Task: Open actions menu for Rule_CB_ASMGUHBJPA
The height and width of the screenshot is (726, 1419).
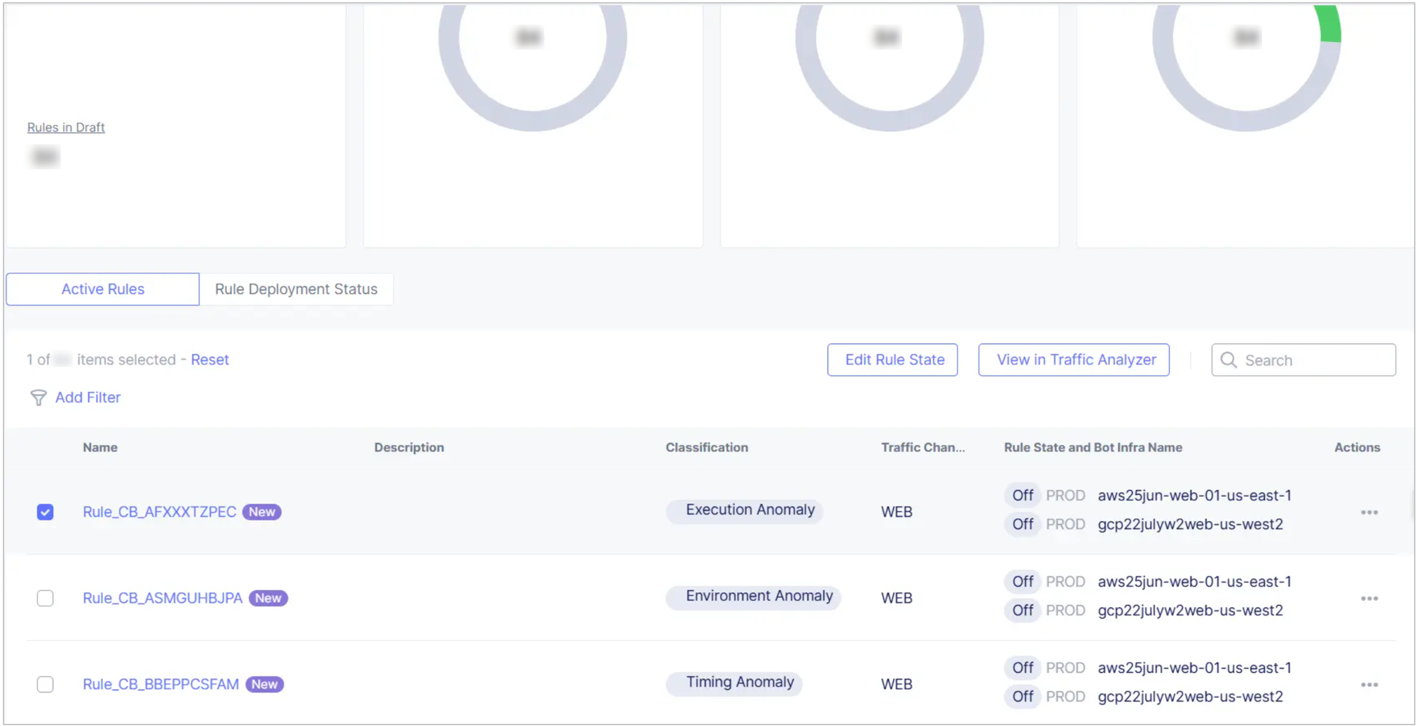Action: point(1369,599)
